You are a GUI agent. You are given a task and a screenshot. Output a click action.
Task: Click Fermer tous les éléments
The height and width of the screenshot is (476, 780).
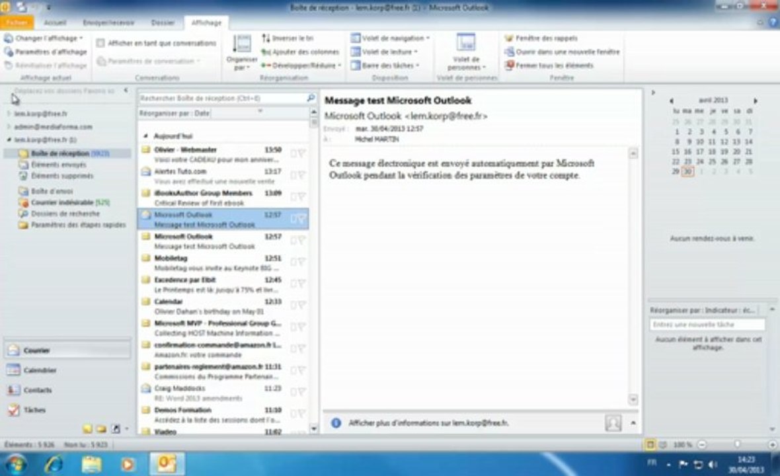pos(549,65)
